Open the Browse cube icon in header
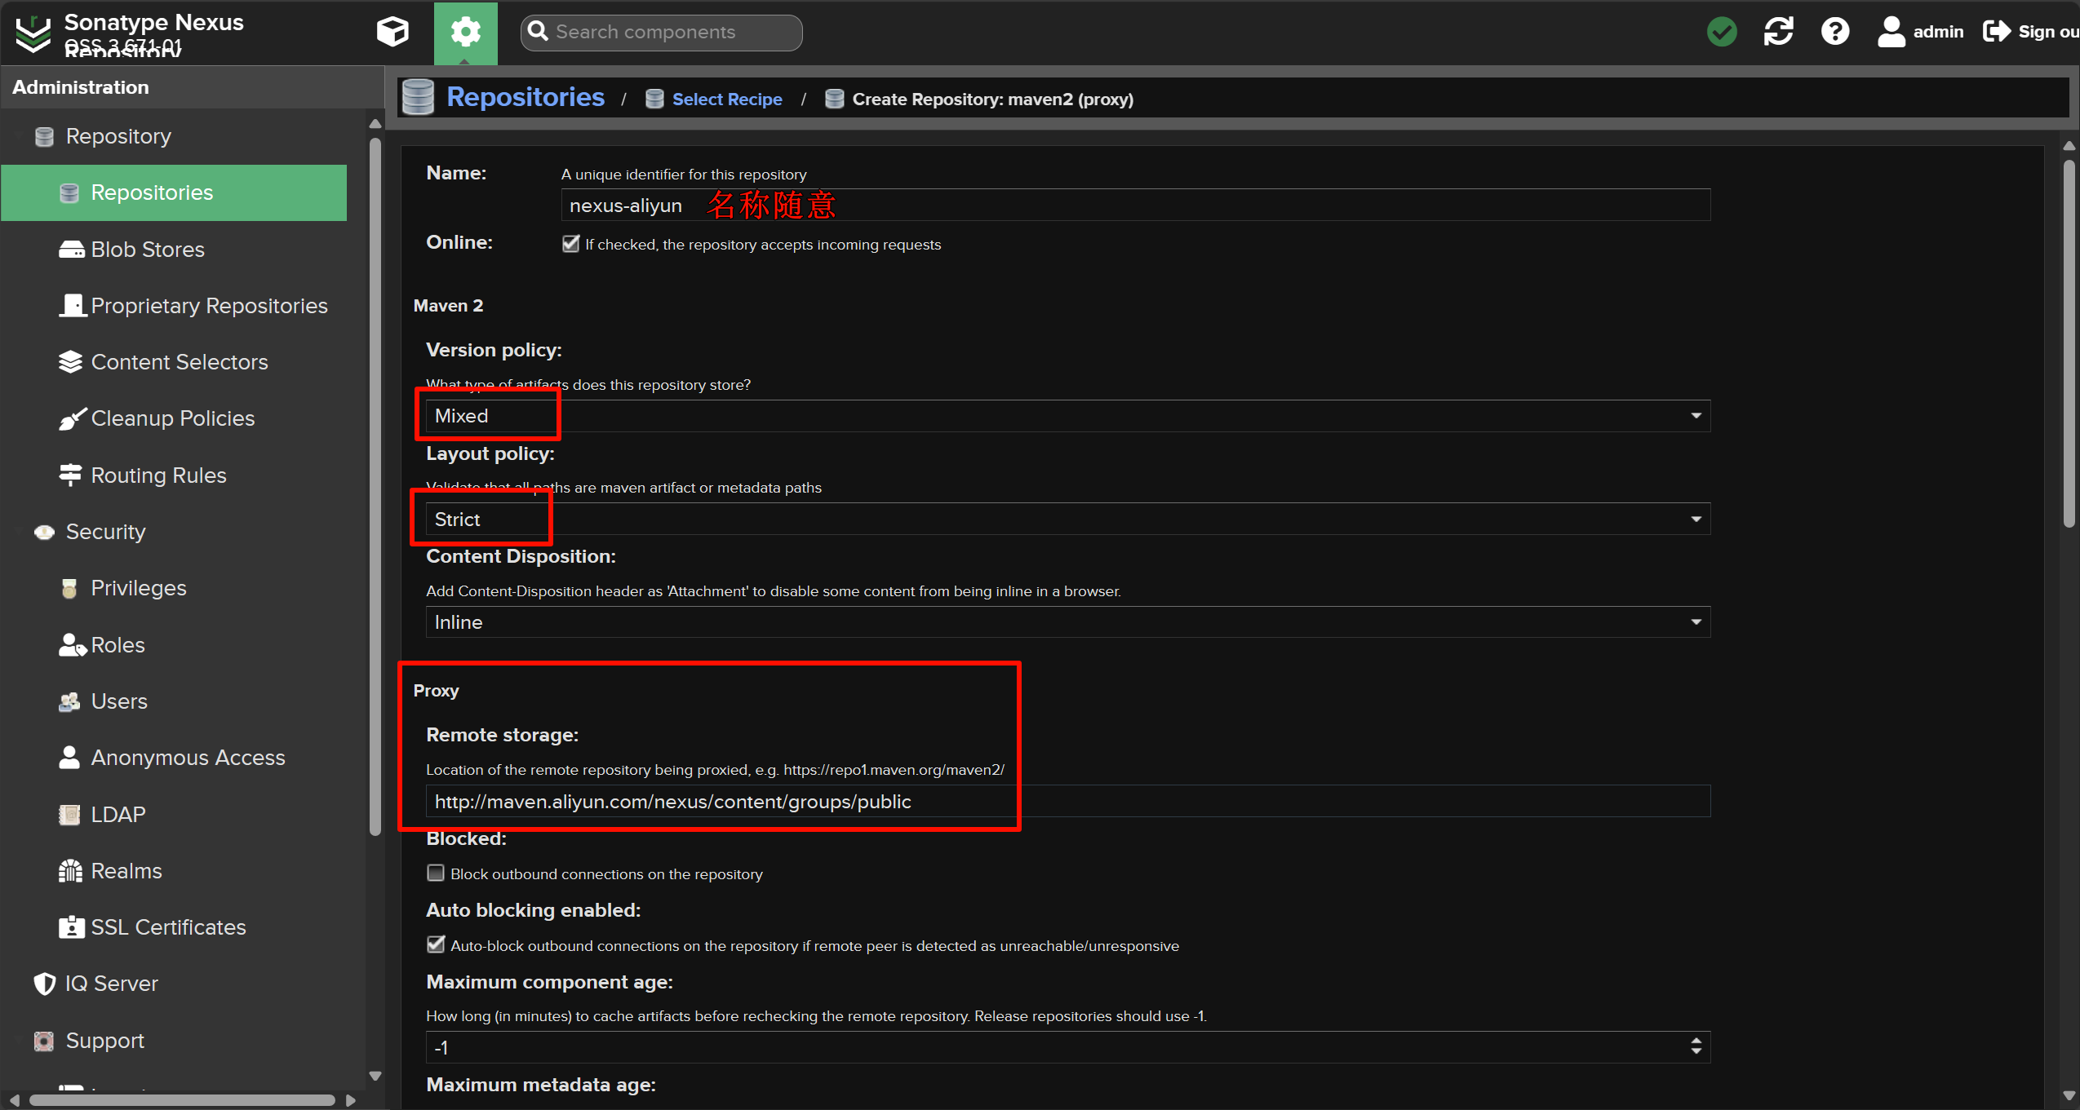This screenshot has height=1110, width=2080. coord(392,32)
